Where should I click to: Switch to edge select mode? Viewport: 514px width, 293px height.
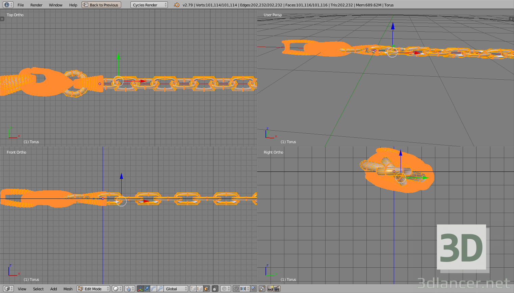pos(199,289)
